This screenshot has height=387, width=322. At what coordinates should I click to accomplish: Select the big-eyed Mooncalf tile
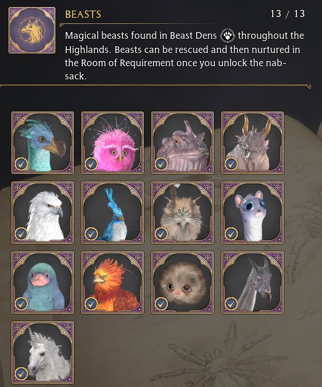pyautogui.click(x=252, y=213)
